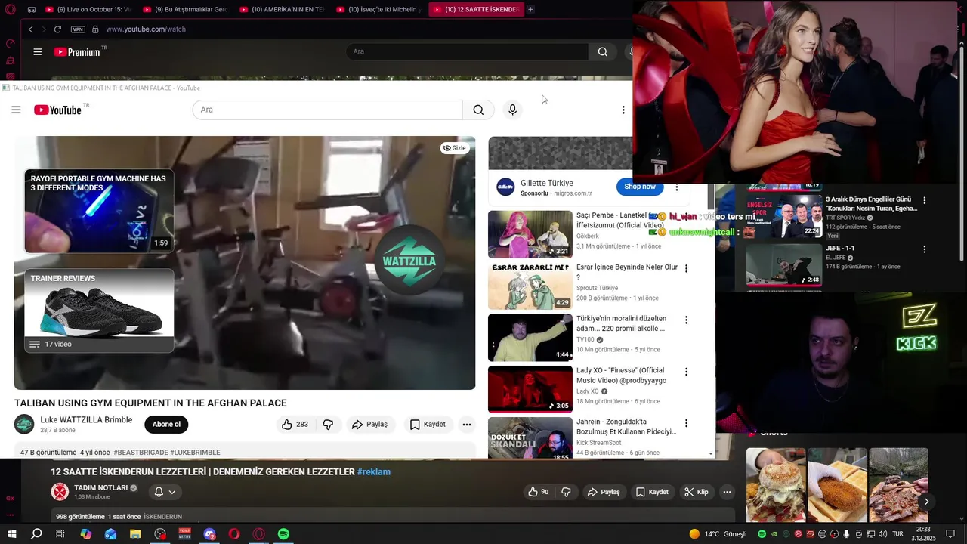Open the 'JEFE - 1-1' video thumbnail
This screenshot has width=967, height=544.
(x=783, y=264)
